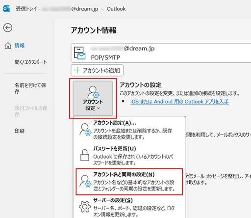The width and height of the screenshot is (251, 218).
Task: Open 開く/エクスポート menu
Action: pos(31,62)
